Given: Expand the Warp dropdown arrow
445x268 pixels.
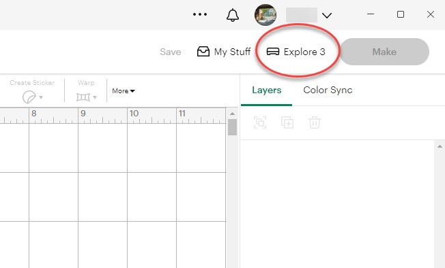Looking at the screenshot, I should [x=95, y=97].
